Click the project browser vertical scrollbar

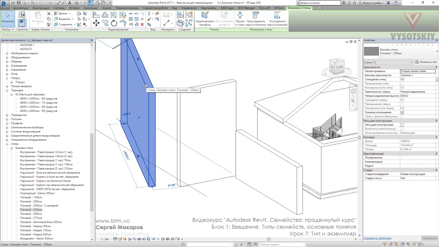[x=92, y=172]
